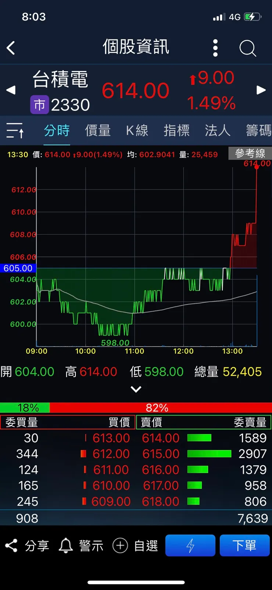
Task: Tap ask volume 1589
Action: tap(253, 438)
